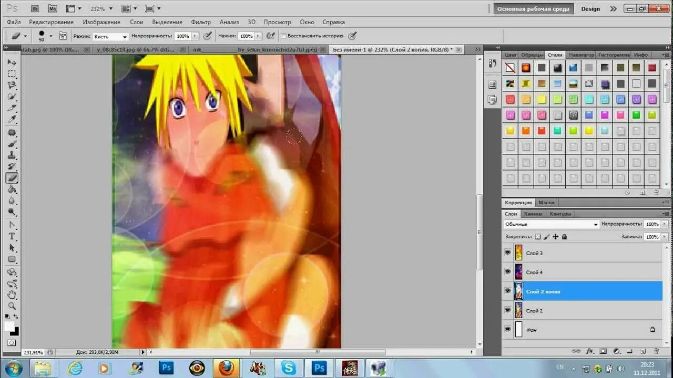The width and height of the screenshot is (673, 378).
Task: Create a new layer in Layers panel
Action: (x=643, y=351)
